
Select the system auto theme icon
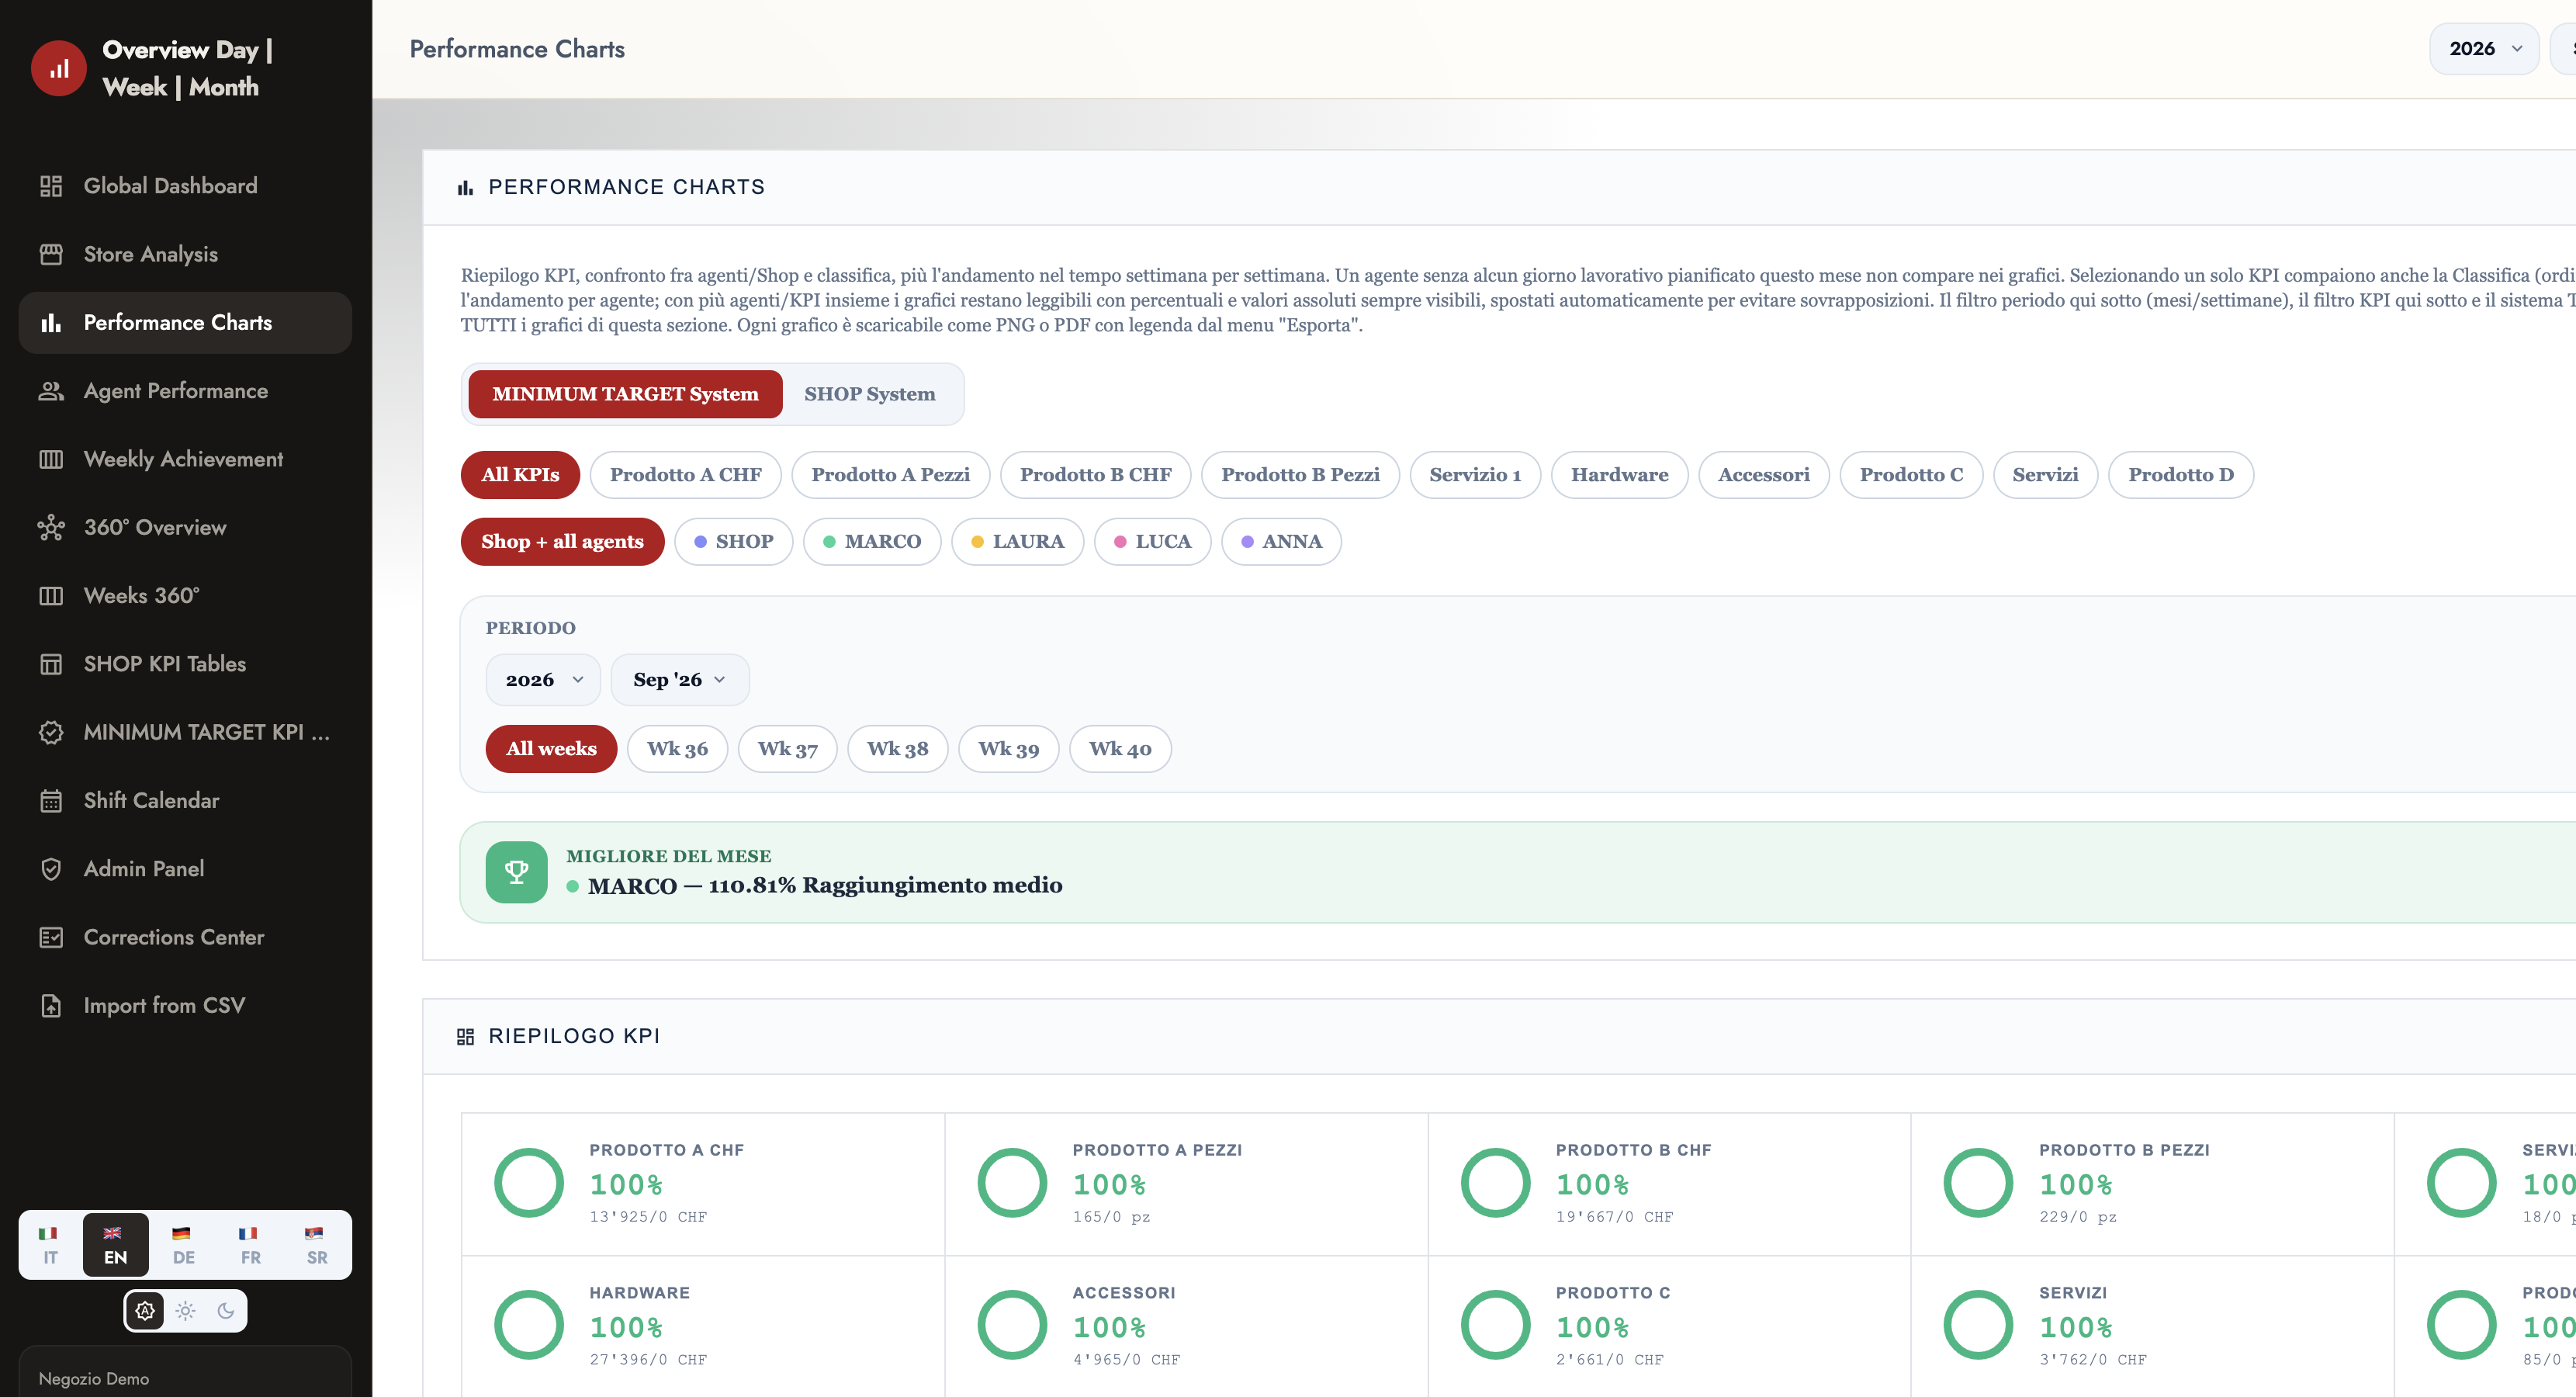[145, 1311]
